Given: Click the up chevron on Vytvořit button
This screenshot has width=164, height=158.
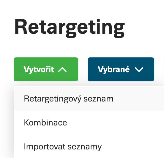Looking at the screenshot, I should pos(62,70).
